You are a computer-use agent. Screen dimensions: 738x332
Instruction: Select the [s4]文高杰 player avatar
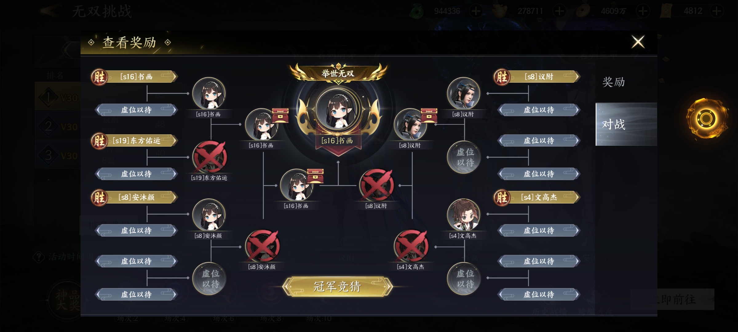pyautogui.click(x=463, y=215)
